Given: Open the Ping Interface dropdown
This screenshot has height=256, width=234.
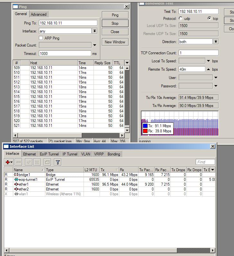Looking at the screenshot, I should (x=95, y=31).
